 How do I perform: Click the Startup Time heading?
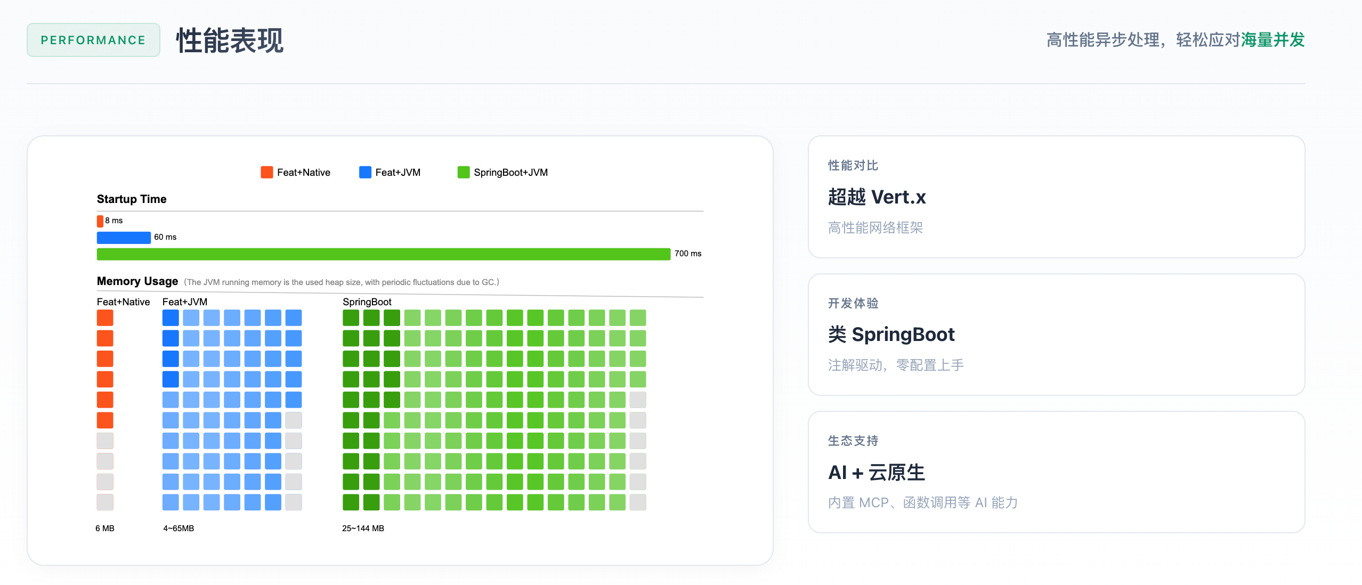click(132, 199)
